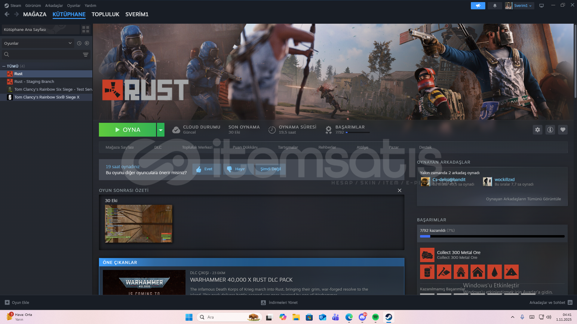
Task: Open friend wockillzxd's profile
Action: (505, 180)
